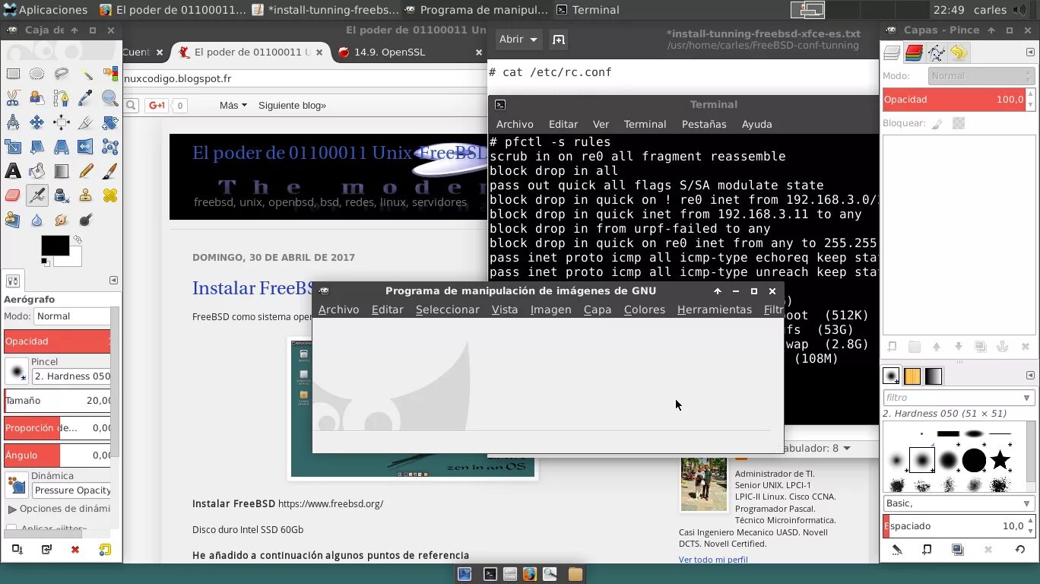Select the Blur/Sharpen droplet tool
This screenshot has height=584, width=1040.
(x=37, y=220)
